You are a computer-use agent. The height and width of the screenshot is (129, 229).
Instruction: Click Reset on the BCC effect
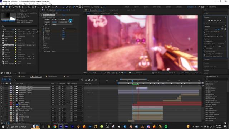(64, 15)
